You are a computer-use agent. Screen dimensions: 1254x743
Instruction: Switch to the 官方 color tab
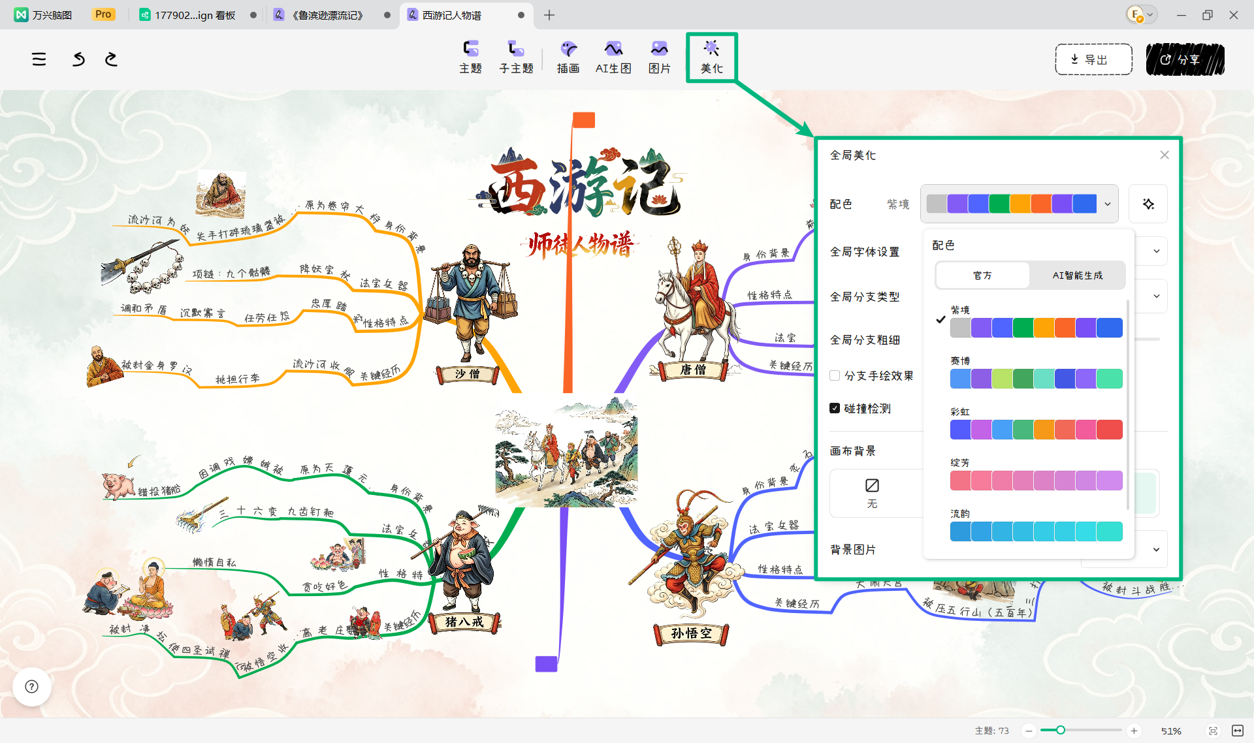[982, 276]
